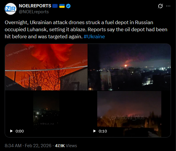
Task: Open the #Ukraine hashtag
Action: tap(94, 36)
